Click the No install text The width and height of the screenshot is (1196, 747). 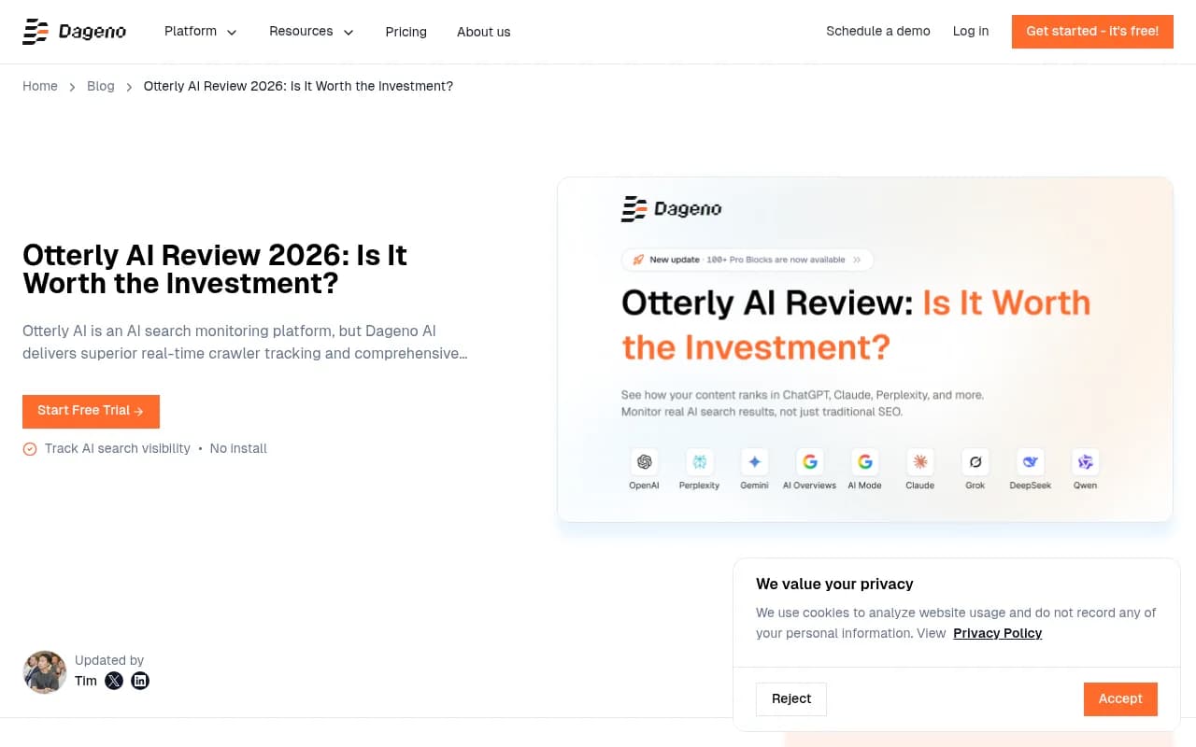(x=238, y=449)
